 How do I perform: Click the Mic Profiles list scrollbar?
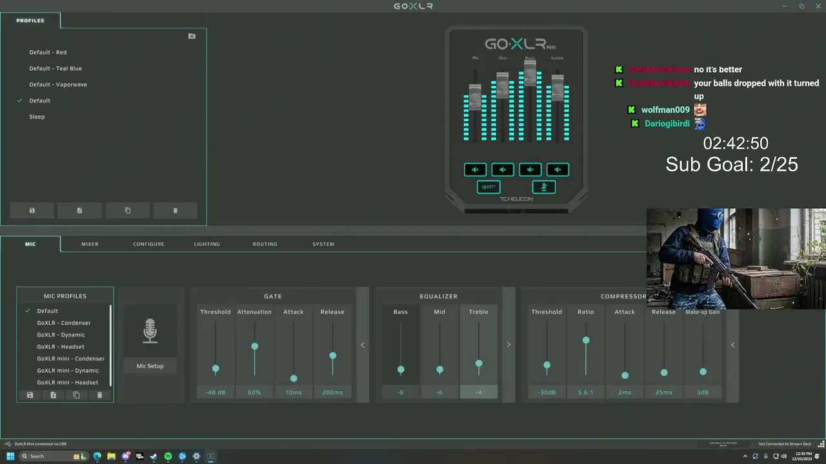(x=110, y=346)
